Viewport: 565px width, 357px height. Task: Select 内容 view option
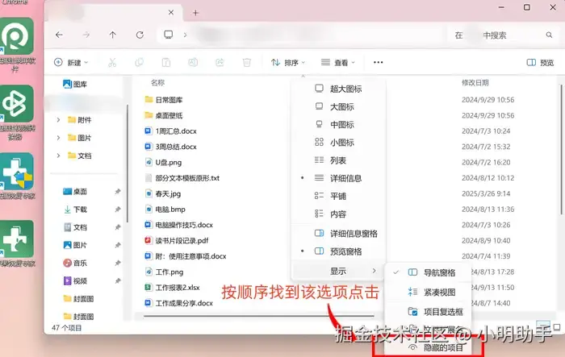pos(338,214)
